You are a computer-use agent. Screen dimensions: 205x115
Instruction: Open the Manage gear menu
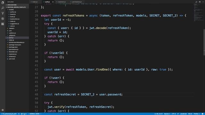click(x=3, y=110)
